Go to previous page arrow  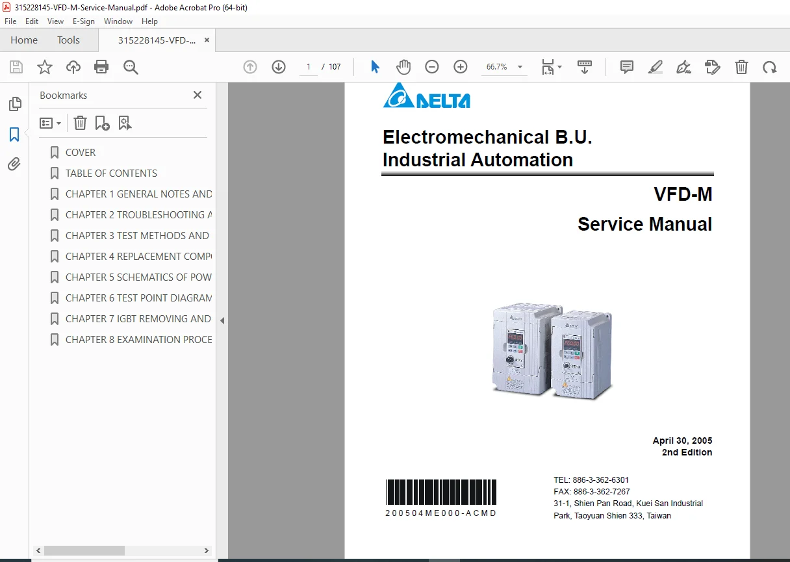click(x=250, y=67)
